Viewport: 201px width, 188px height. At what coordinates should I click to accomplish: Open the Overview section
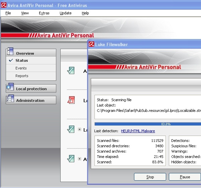pyautogui.click(x=31, y=53)
